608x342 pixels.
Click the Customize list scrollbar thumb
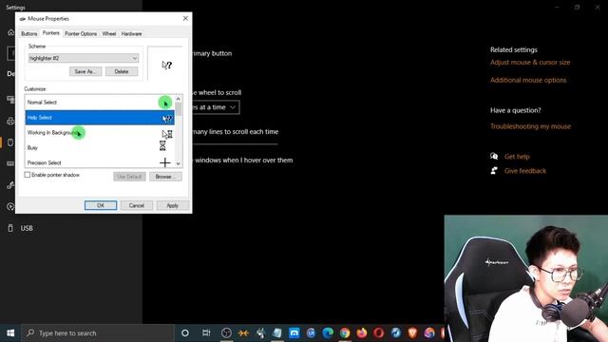pyautogui.click(x=179, y=108)
